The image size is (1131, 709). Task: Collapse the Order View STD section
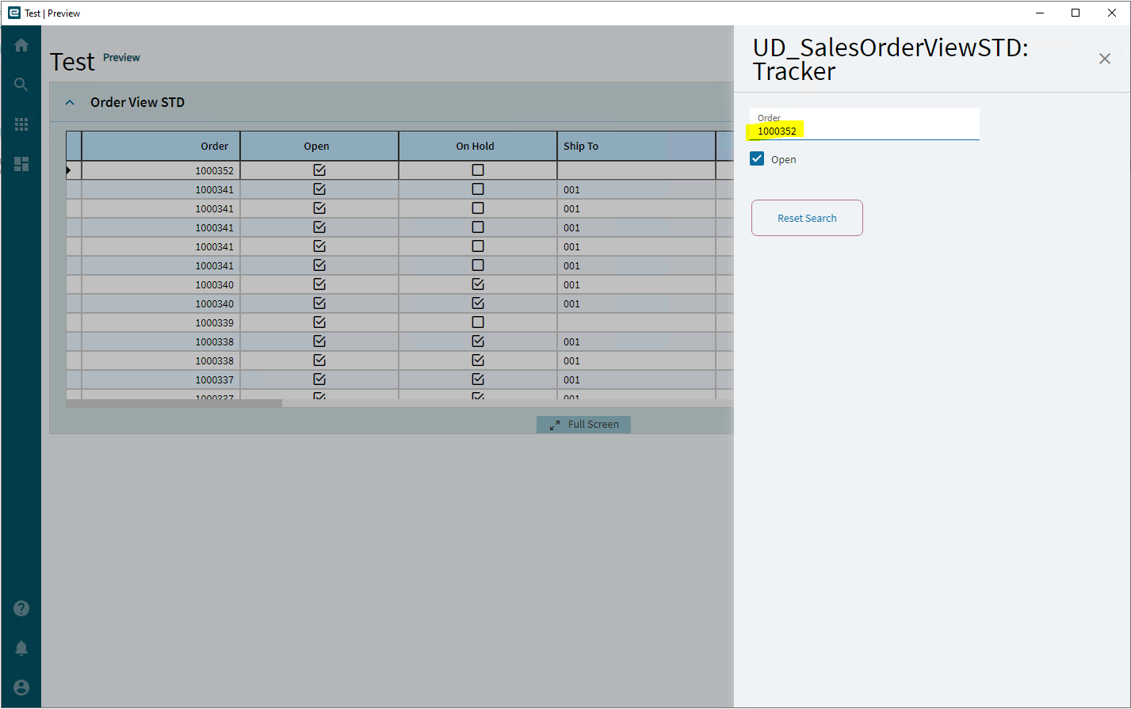tap(70, 102)
